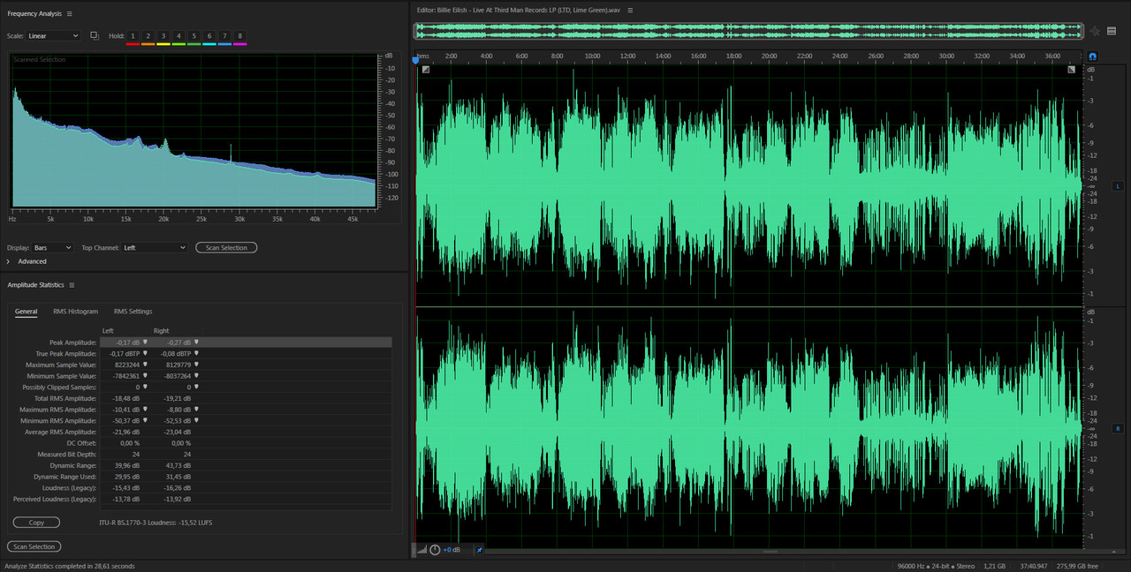Click the 275,99 GB free status text

(1078, 566)
